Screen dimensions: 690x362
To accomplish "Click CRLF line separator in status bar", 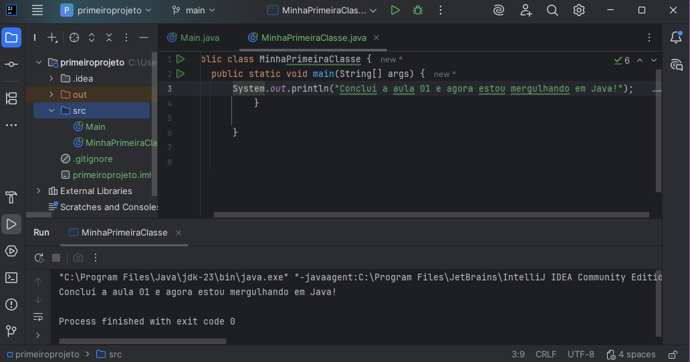I will pos(546,354).
